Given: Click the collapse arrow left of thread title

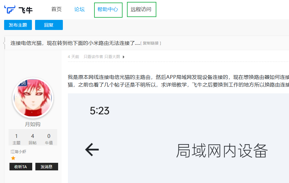Looking at the screenshot, I should tap(4, 43).
